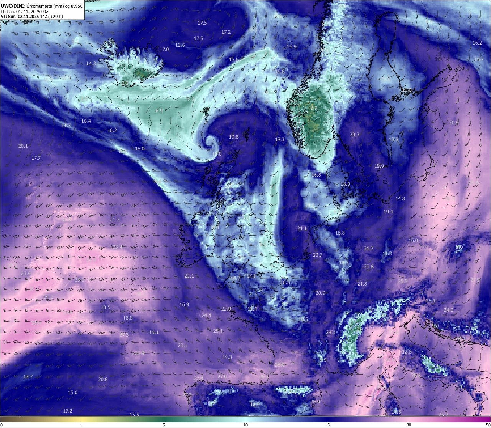Click the 16.4 value label
This screenshot has width=491, height=428.
(86, 121)
